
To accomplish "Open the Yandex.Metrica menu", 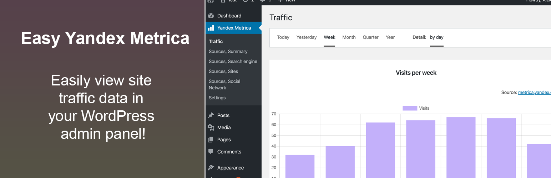I will pos(233,28).
